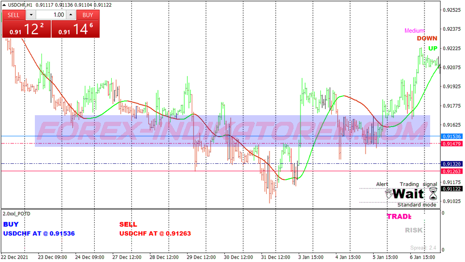Select the 0.91479 red price label
Image resolution: width=465 pixels, height=262 pixels.
tap(452, 144)
